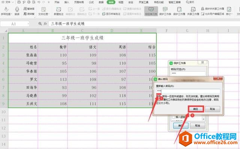Close the 保护工作表 dialog with the X

(x=202, y=62)
